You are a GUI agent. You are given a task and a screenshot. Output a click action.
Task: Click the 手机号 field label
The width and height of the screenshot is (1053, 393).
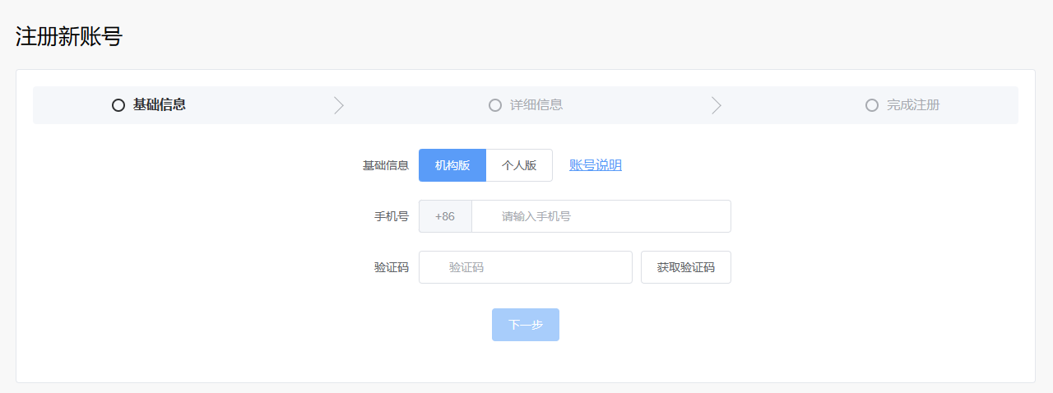392,216
